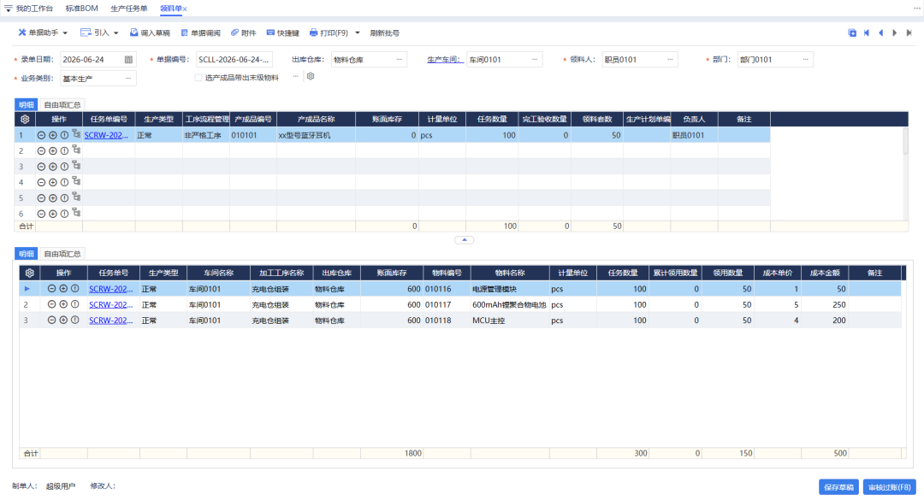Open the 引入 dropdown arrow
This screenshot has height=500, width=924.
(x=116, y=33)
